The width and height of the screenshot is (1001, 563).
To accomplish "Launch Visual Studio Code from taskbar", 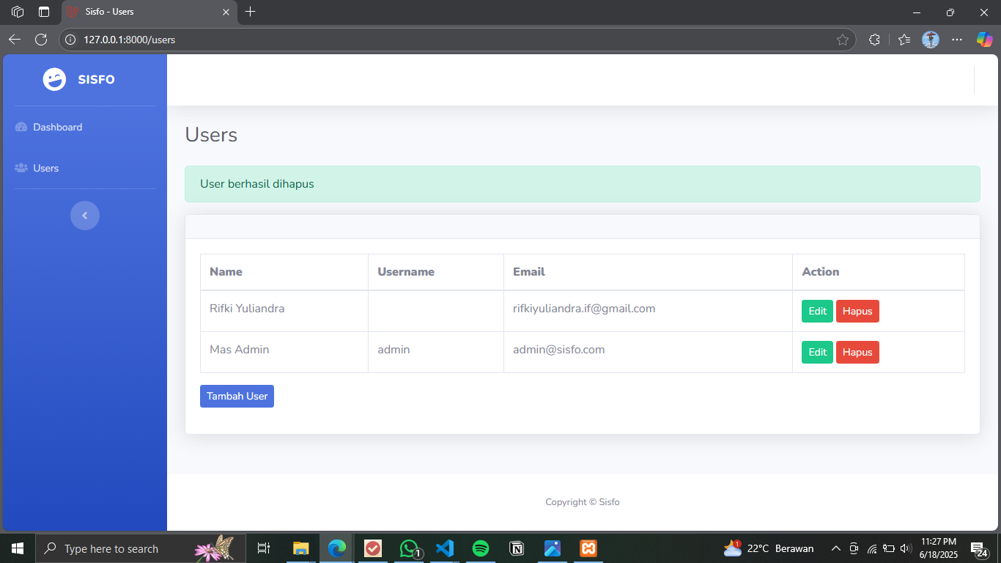I will click(x=445, y=548).
